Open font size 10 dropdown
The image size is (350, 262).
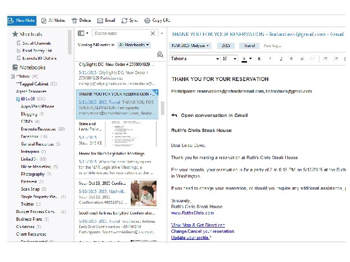click(229, 59)
